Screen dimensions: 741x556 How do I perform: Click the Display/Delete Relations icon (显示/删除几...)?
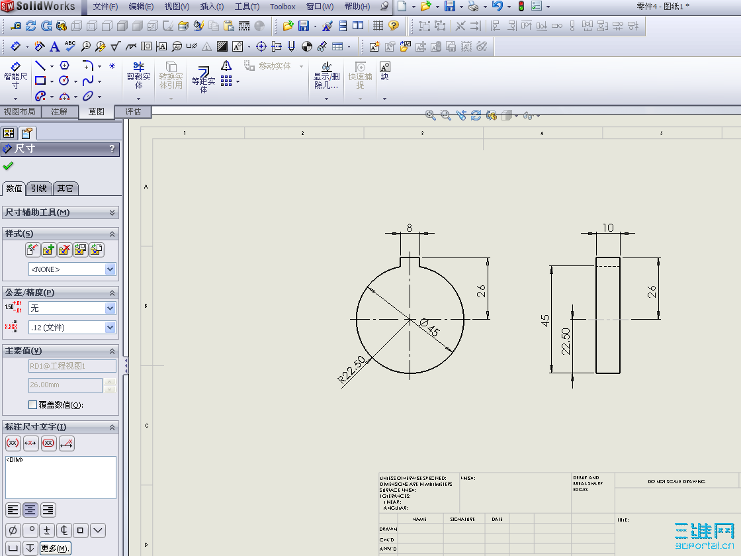327,75
